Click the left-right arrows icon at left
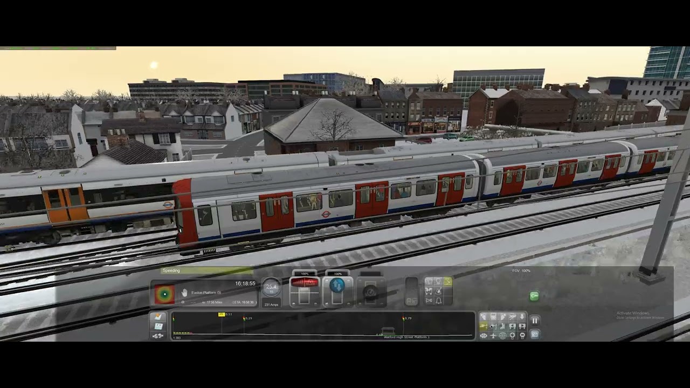This screenshot has width=690, height=388. [x=157, y=336]
